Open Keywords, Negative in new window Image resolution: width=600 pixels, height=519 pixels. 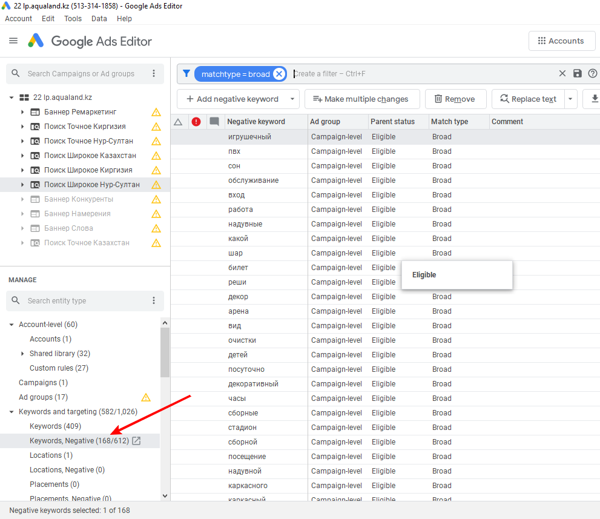(136, 441)
